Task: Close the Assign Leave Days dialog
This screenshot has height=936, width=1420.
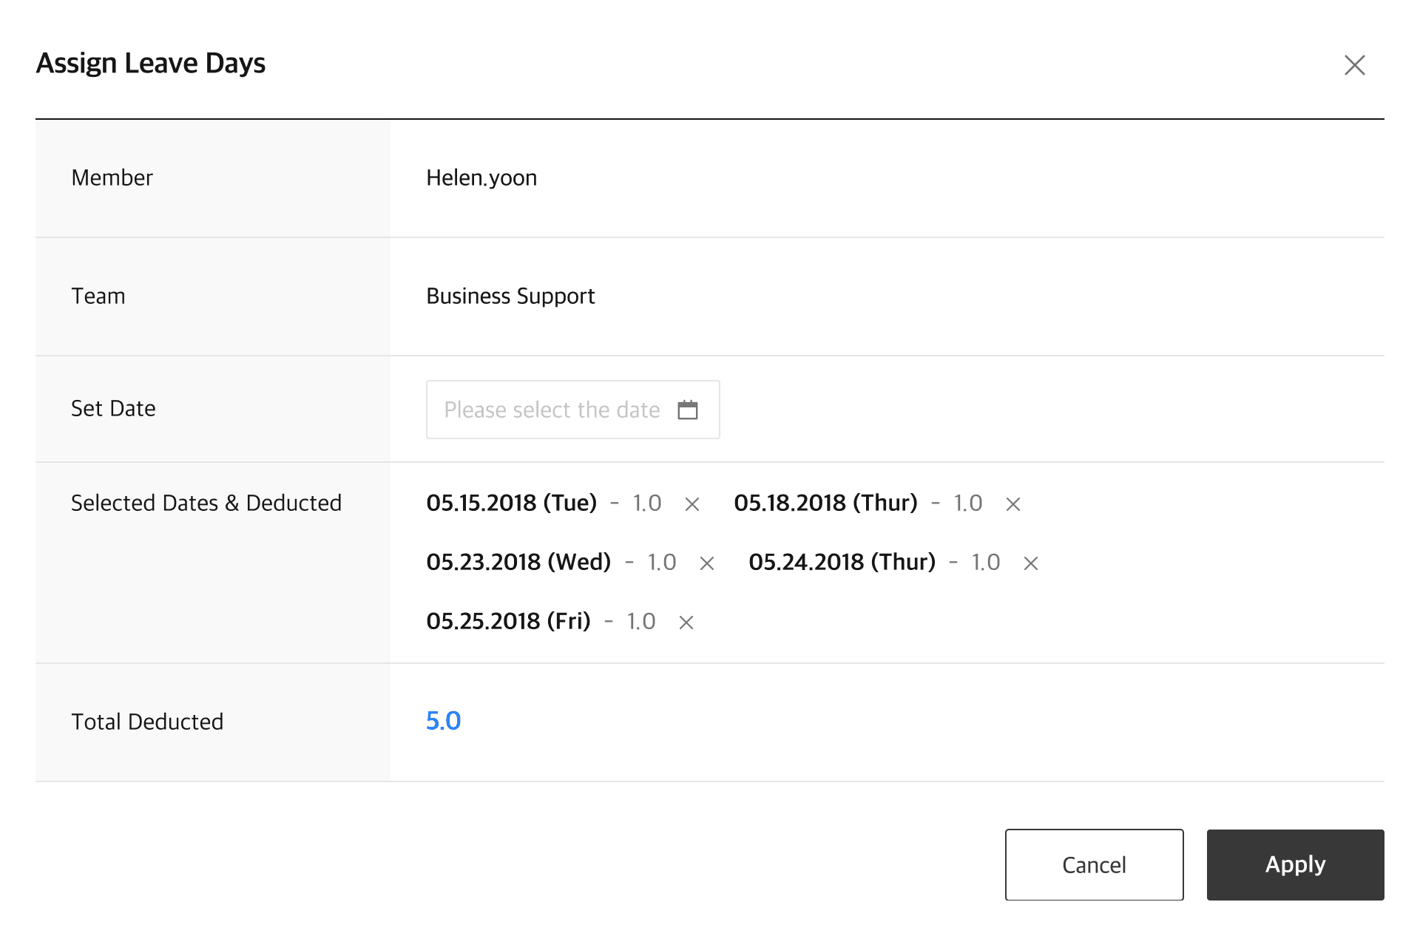Action: (x=1354, y=65)
